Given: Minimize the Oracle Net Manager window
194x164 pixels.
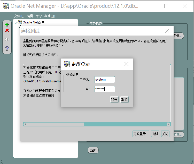Looking at the screenshot, I should [x=148, y=6].
